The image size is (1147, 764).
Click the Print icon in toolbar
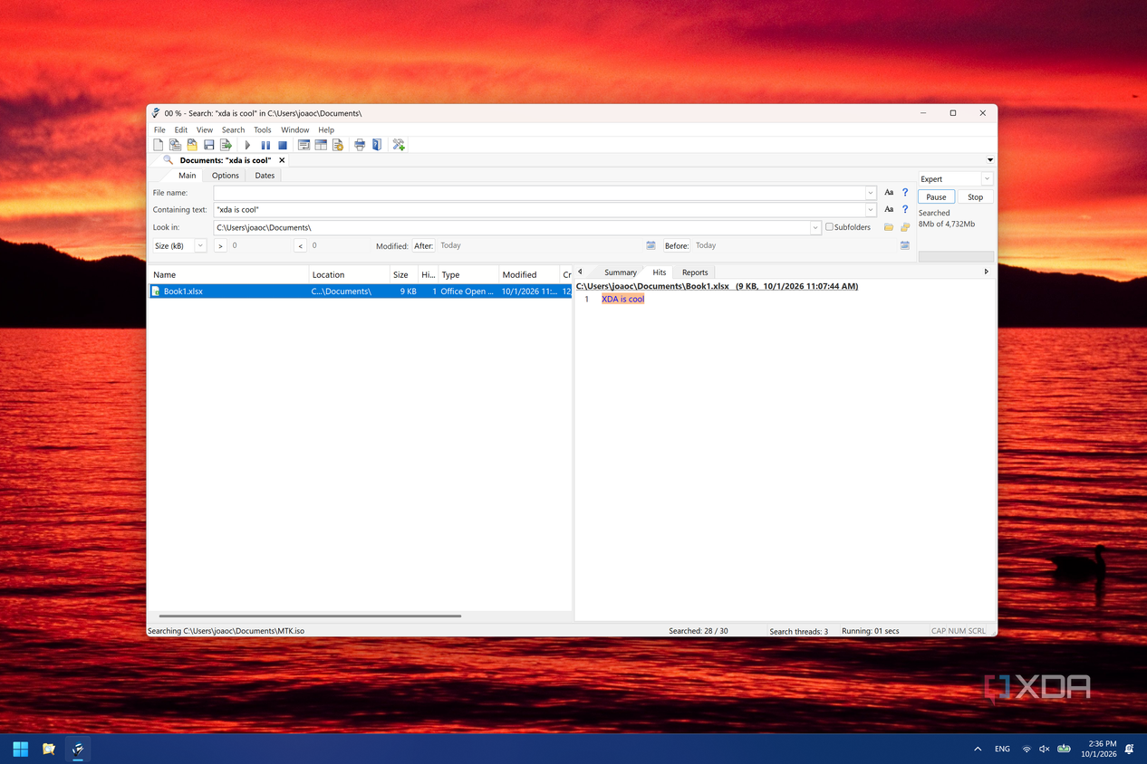[360, 145]
